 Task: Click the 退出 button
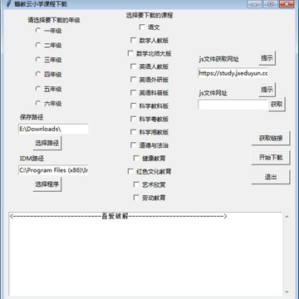pos(271,177)
